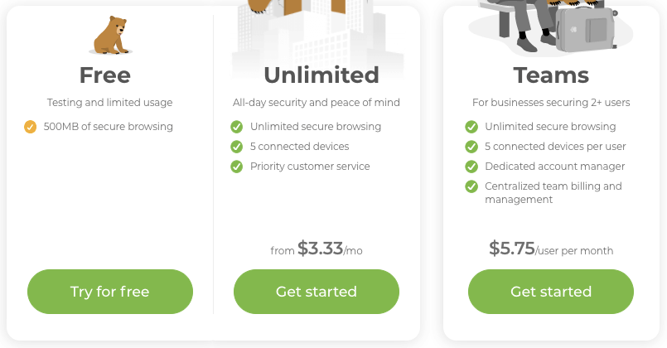Select the Unlimited plan heading
The image size is (667, 348).
[321, 75]
